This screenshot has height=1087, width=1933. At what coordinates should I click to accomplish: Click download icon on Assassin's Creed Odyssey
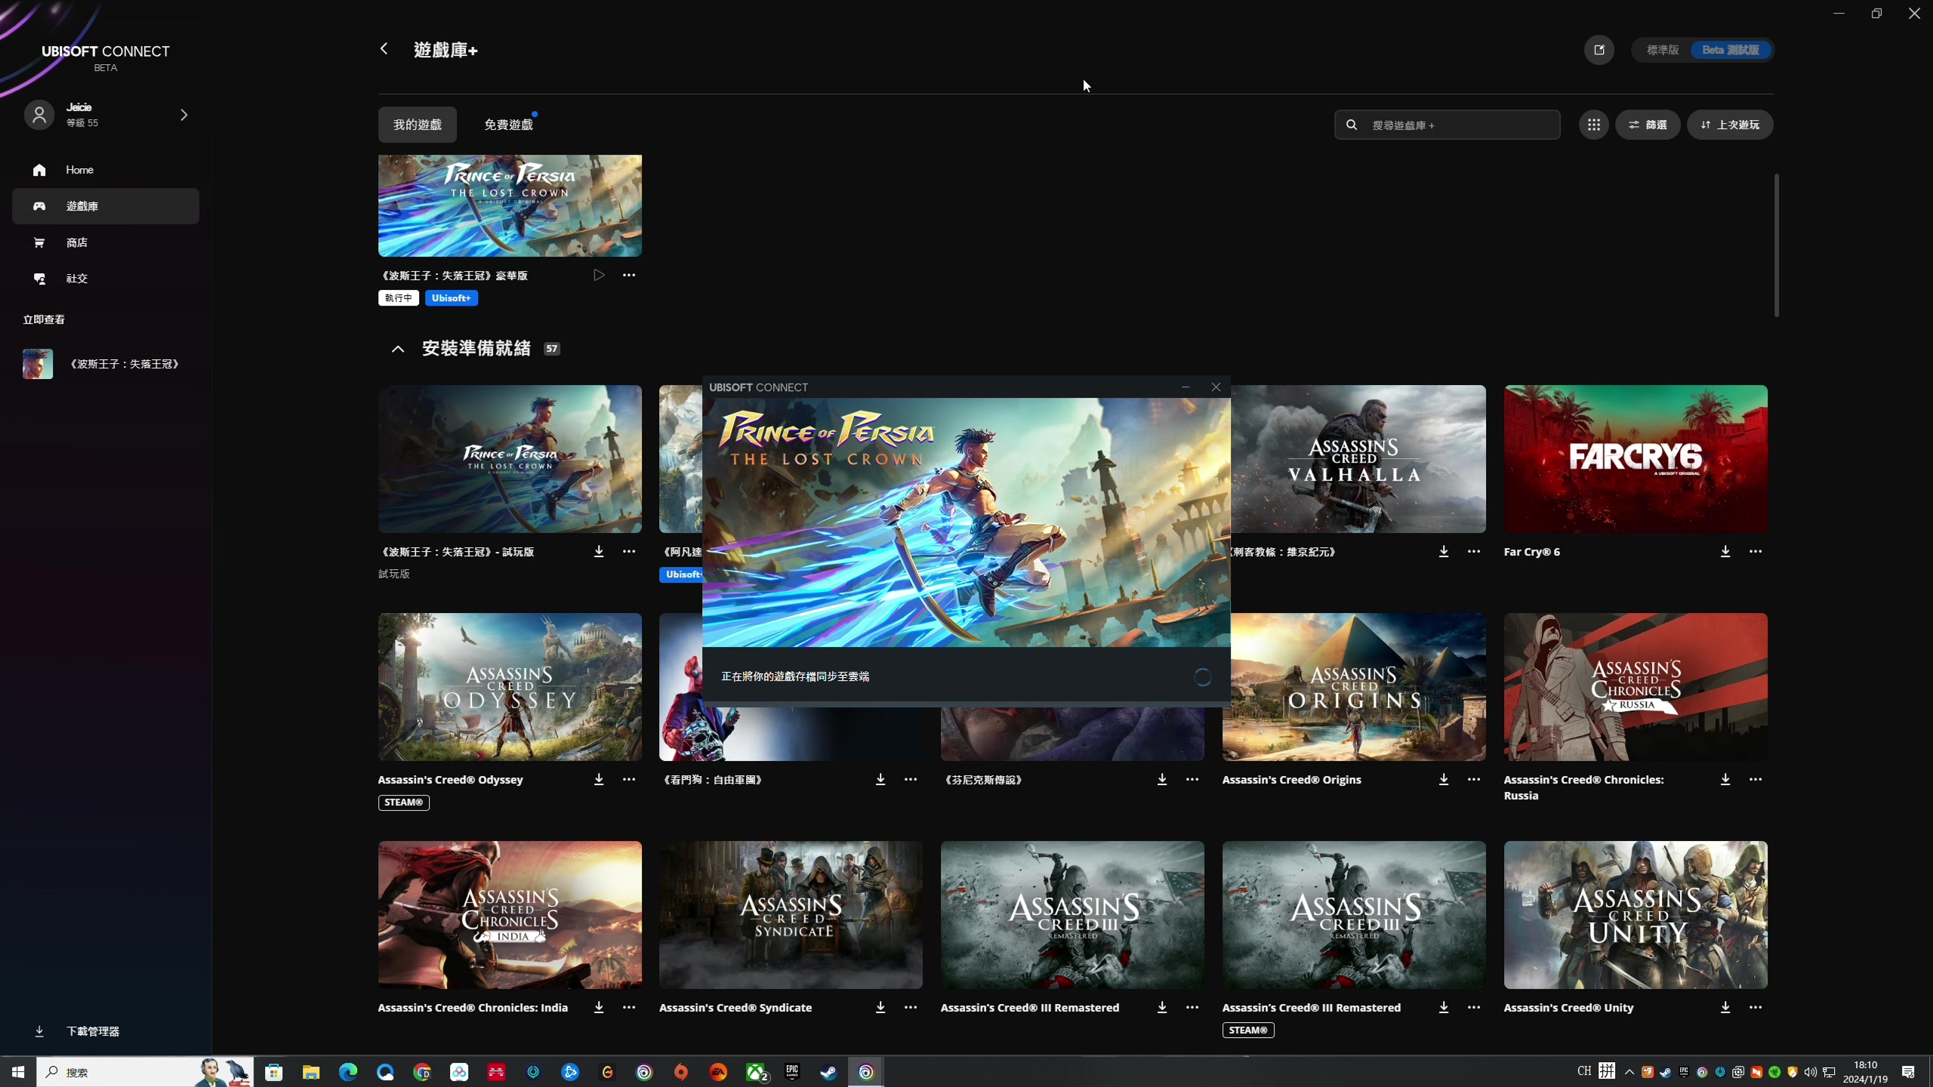(x=599, y=779)
